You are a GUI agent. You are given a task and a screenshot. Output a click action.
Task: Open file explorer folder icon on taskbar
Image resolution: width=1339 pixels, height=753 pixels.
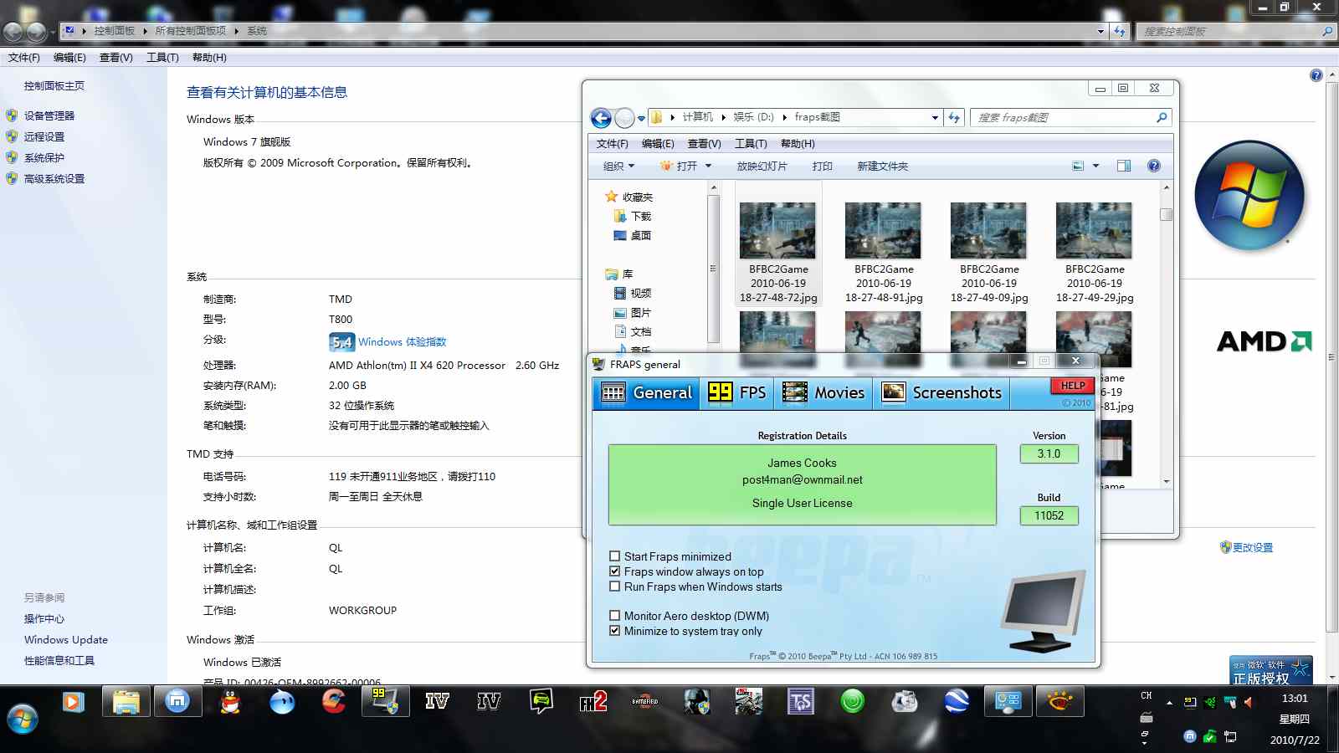point(126,702)
